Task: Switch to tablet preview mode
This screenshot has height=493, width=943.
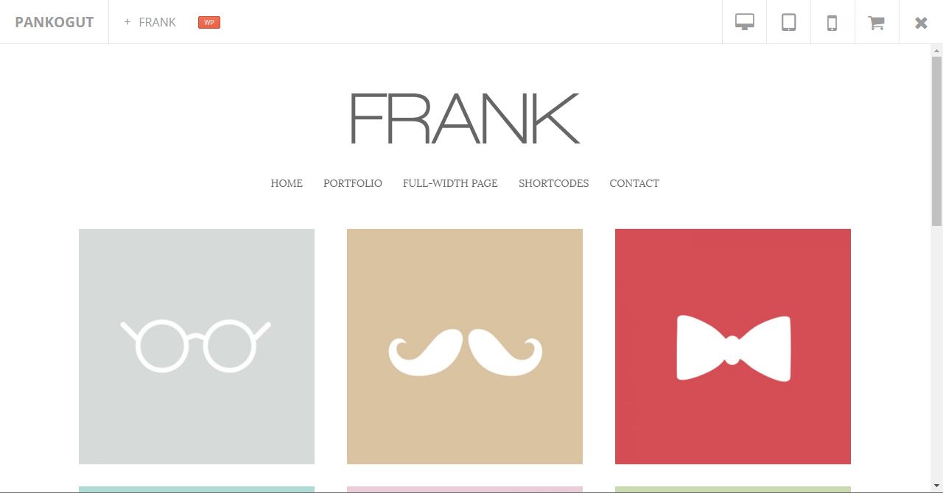Action: [789, 22]
